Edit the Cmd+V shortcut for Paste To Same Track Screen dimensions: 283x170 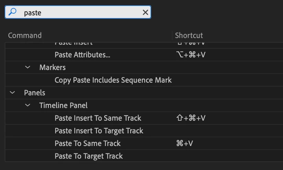(x=185, y=143)
